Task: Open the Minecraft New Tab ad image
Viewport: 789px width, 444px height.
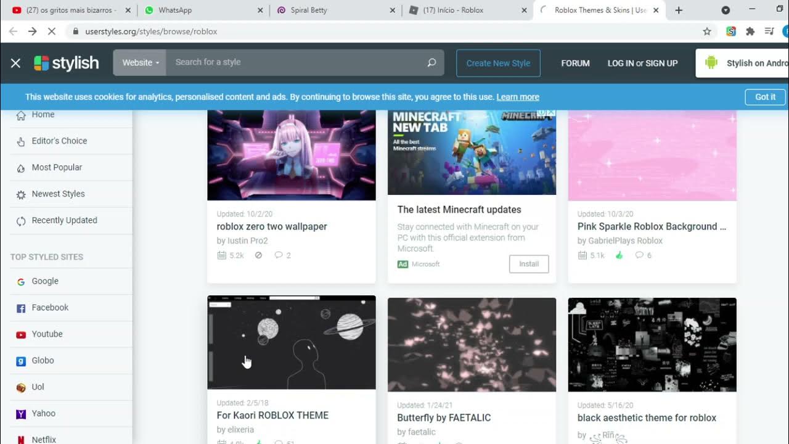Action: click(x=472, y=153)
